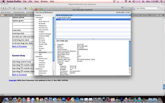Open the Trash in the Dock

tap(159, 99)
